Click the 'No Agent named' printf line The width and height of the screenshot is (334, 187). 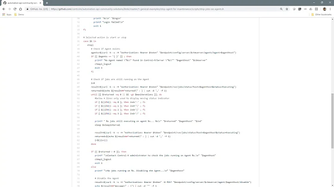coord(151,60)
